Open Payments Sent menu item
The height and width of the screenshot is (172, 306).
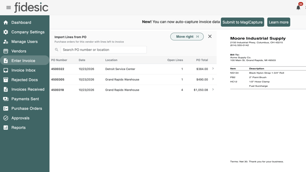click(25, 99)
